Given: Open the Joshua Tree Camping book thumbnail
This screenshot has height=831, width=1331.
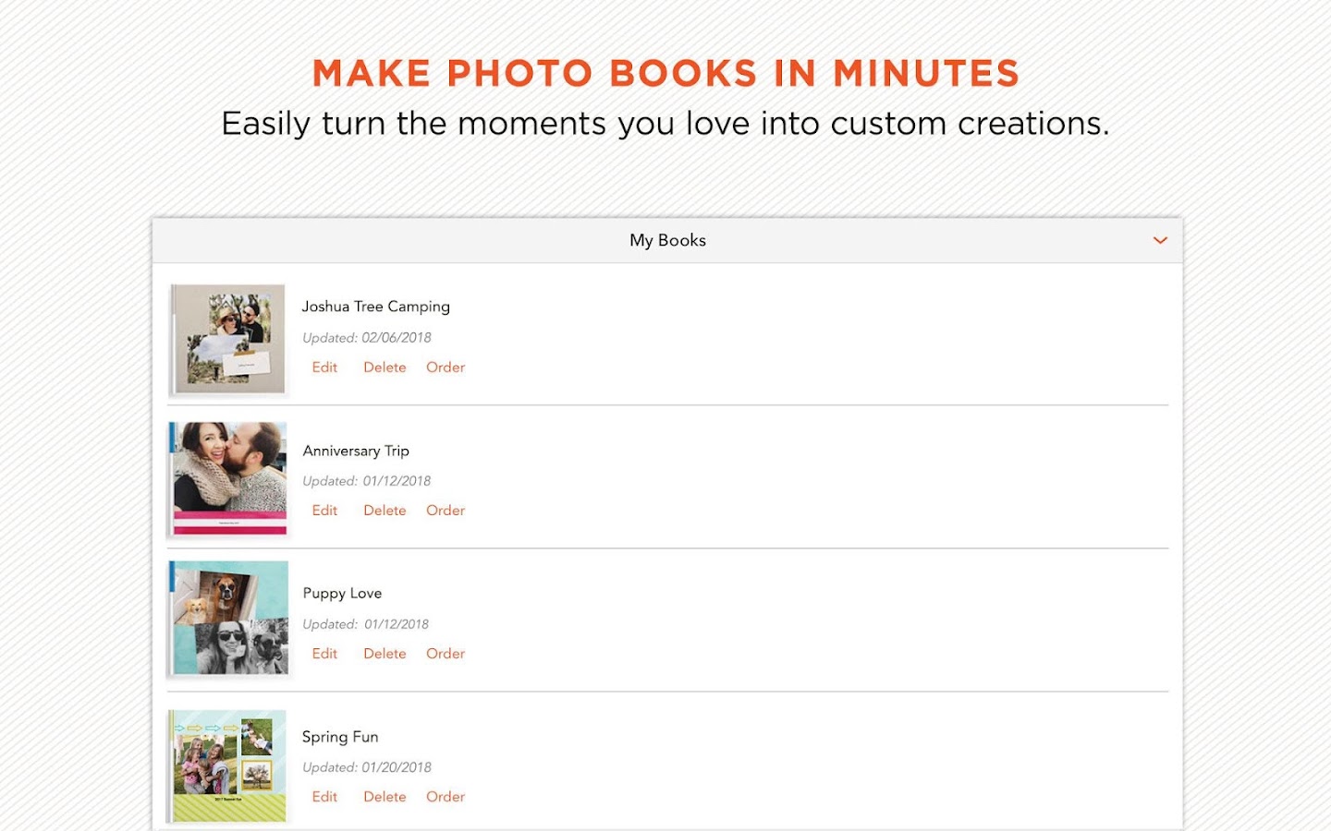Looking at the screenshot, I should click(228, 339).
